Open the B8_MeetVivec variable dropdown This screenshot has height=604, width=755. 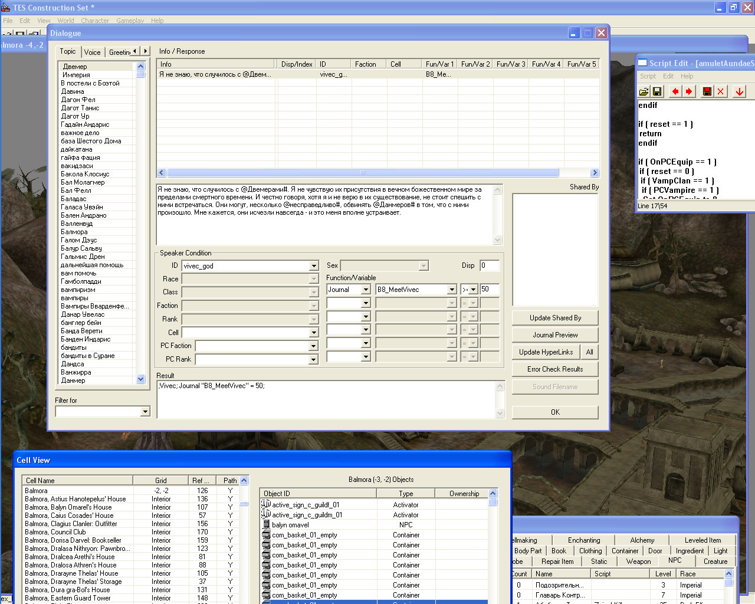(452, 290)
